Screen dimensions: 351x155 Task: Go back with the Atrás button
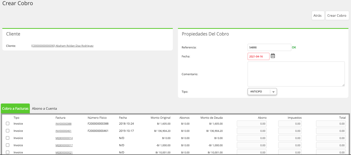pyautogui.click(x=318, y=15)
